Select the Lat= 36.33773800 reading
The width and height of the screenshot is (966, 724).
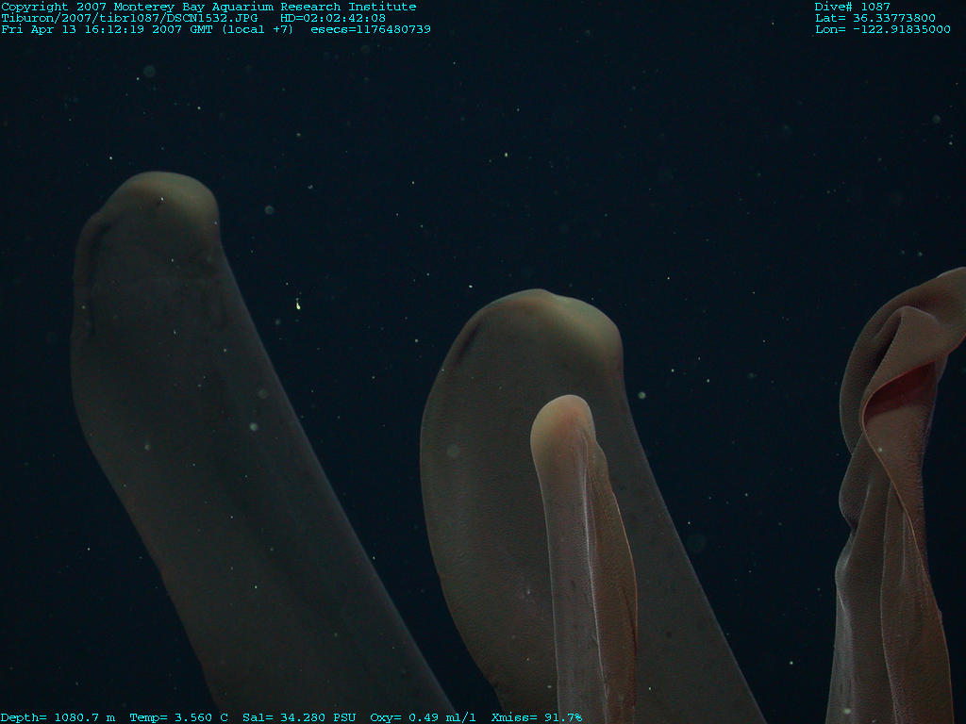pos(874,18)
